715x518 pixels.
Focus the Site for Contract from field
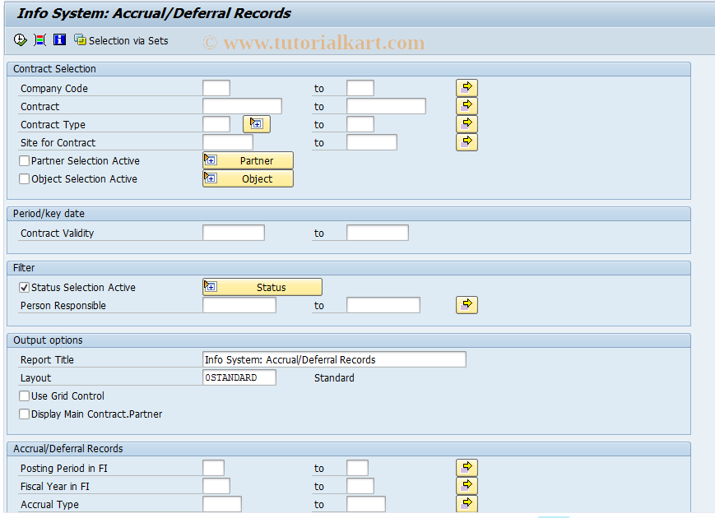click(228, 142)
